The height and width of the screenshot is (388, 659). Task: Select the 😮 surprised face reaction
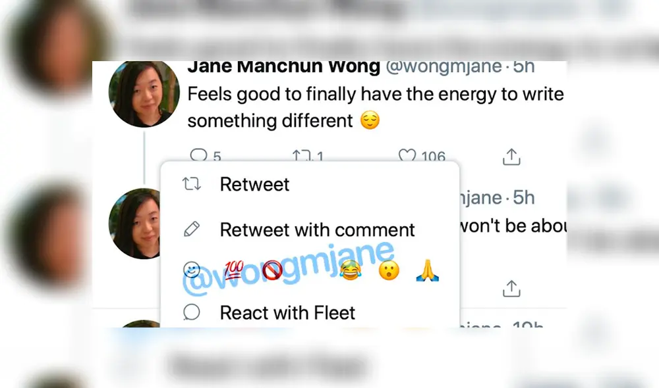[x=389, y=268]
